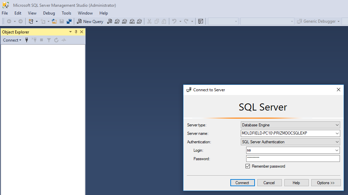Open the File menu
This screenshot has height=195, width=348.
tap(5, 13)
